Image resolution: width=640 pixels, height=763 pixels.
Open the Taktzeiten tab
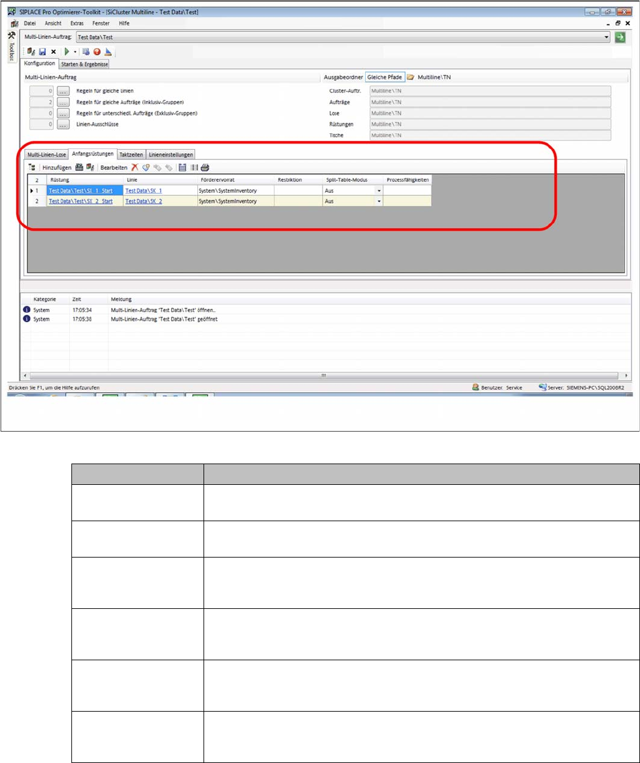click(x=132, y=155)
